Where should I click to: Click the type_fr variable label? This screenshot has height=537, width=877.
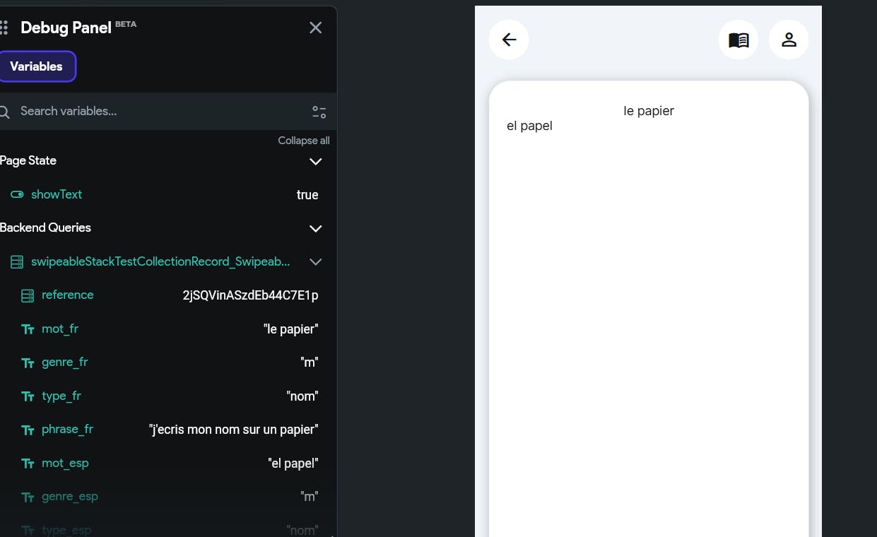pyautogui.click(x=61, y=396)
